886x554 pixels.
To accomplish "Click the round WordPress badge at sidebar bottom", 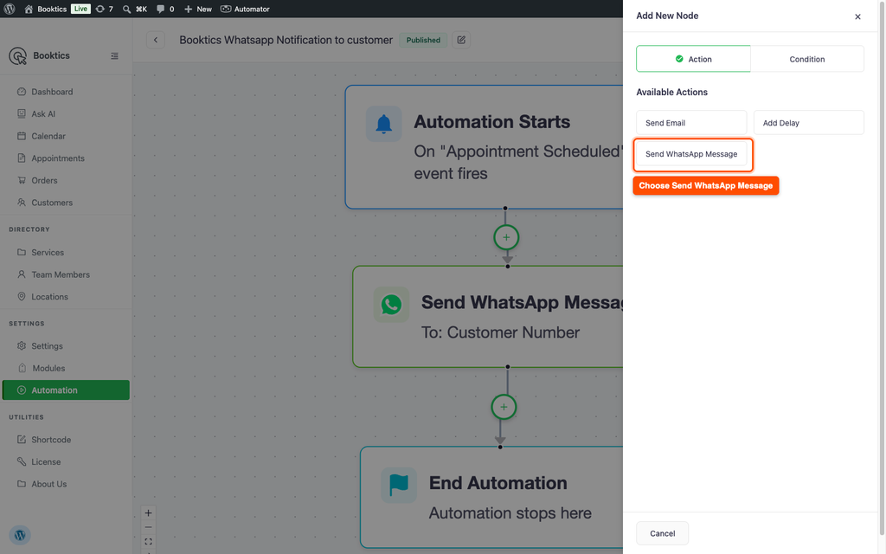I will [20, 535].
